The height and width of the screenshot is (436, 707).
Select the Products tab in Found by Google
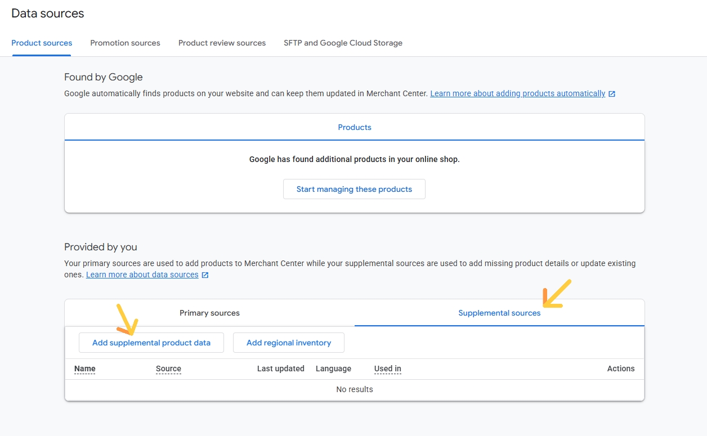[x=354, y=127]
